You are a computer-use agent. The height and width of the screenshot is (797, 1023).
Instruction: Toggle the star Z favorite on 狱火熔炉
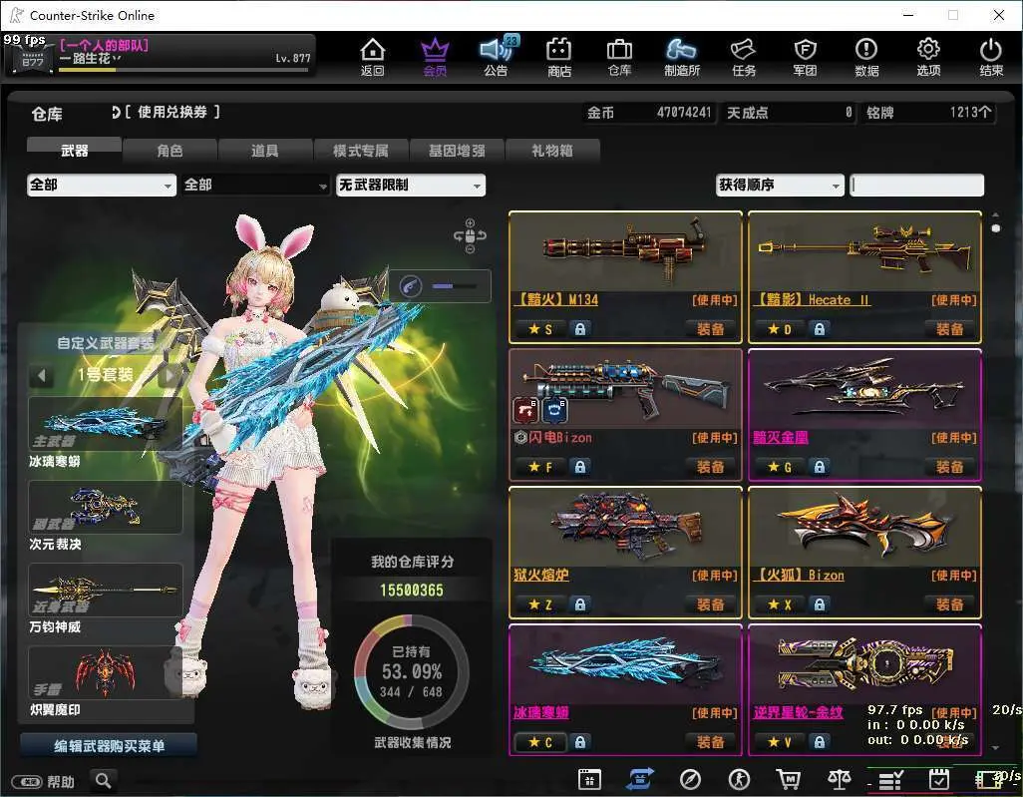[x=540, y=604]
